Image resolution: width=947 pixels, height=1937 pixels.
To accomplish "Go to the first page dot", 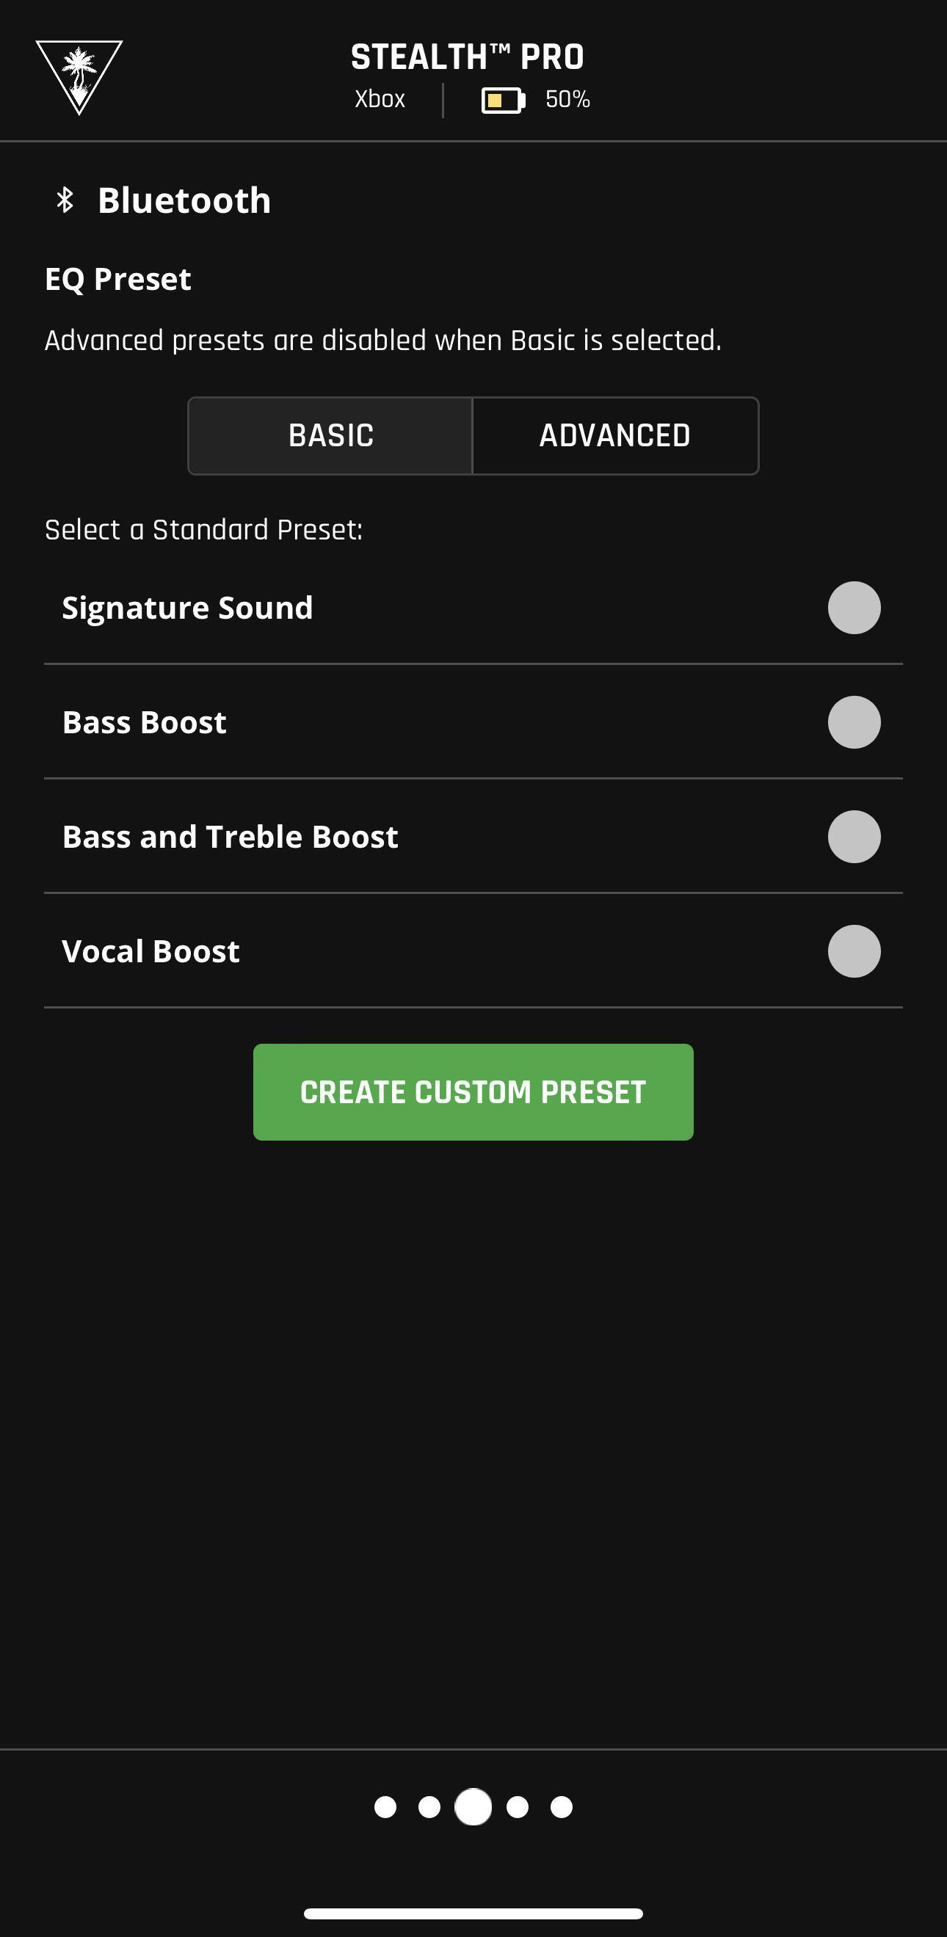I will point(385,1806).
